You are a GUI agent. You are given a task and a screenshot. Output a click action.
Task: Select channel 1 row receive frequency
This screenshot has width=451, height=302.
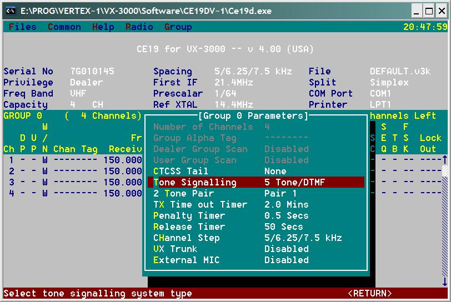(123, 160)
